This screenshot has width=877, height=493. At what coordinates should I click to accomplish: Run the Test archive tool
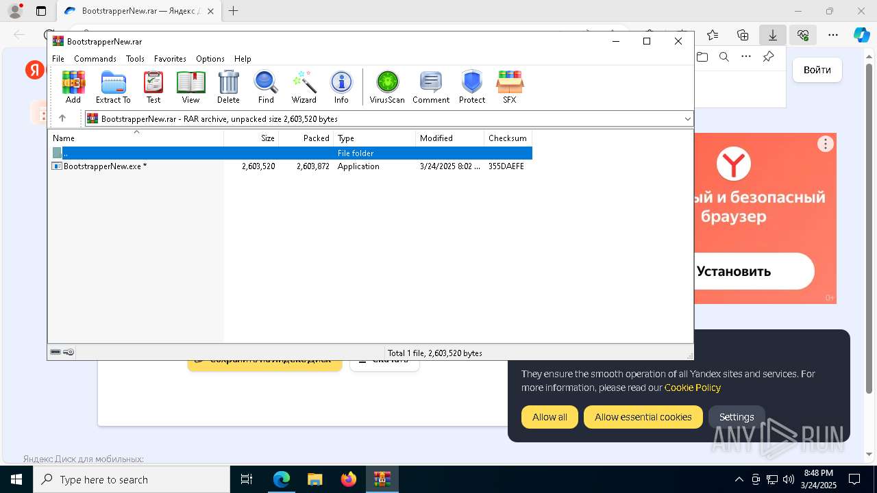pos(153,87)
